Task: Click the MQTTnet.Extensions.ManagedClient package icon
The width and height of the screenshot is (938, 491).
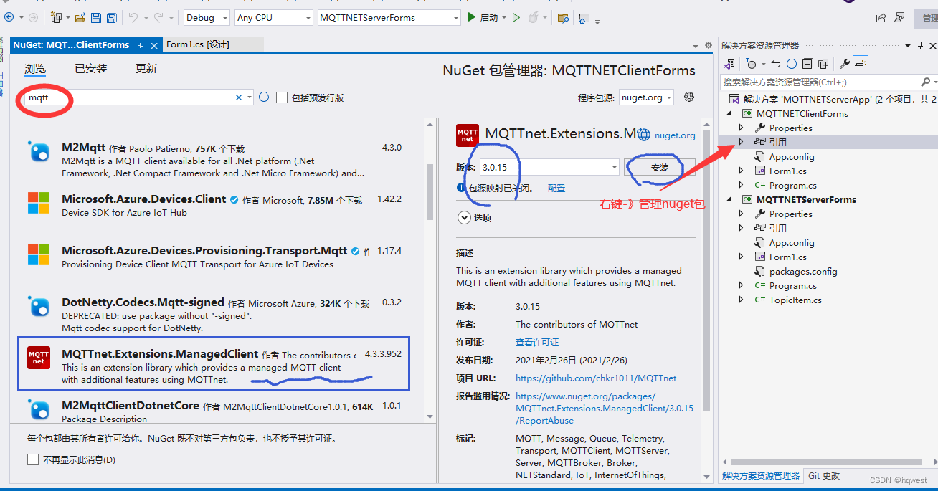Action: (38, 357)
